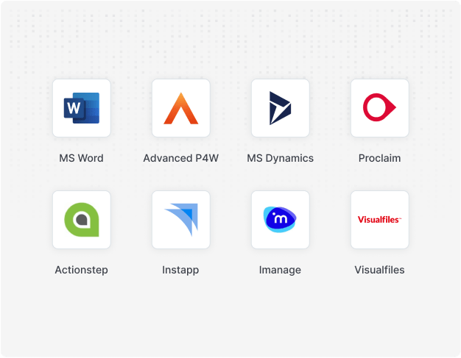This screenshot has width=461, height=358.
Task: Open the Advanced P4W orange logo tile
Action: coord(181,108)
